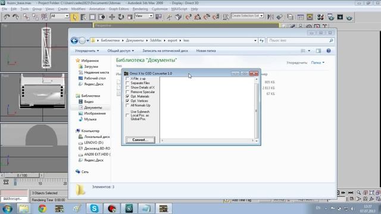
Task: Click Новая папка in Explorer toolbar
Action: click(206, 51)
